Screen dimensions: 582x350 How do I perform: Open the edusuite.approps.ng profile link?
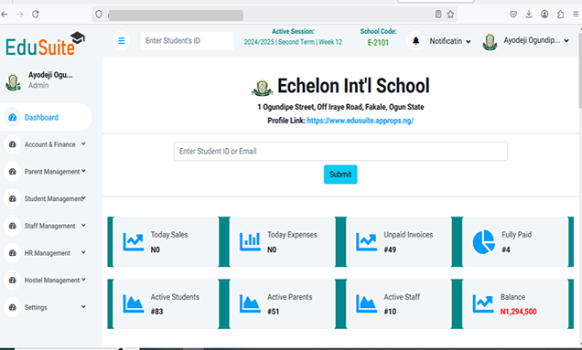click(x=360, y=121)
